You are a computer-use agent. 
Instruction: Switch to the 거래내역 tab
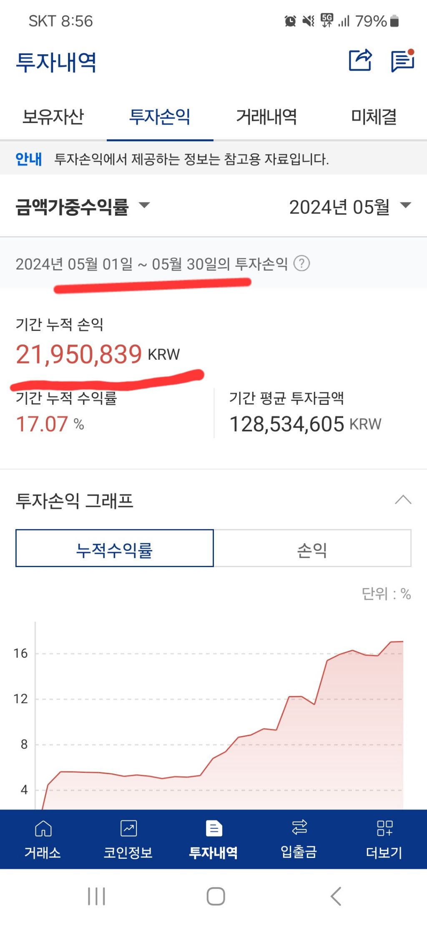[x=267, y=117]
